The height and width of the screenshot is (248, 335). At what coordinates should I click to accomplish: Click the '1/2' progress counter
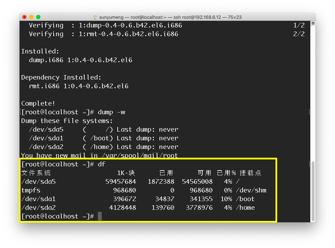click(299, 25)
